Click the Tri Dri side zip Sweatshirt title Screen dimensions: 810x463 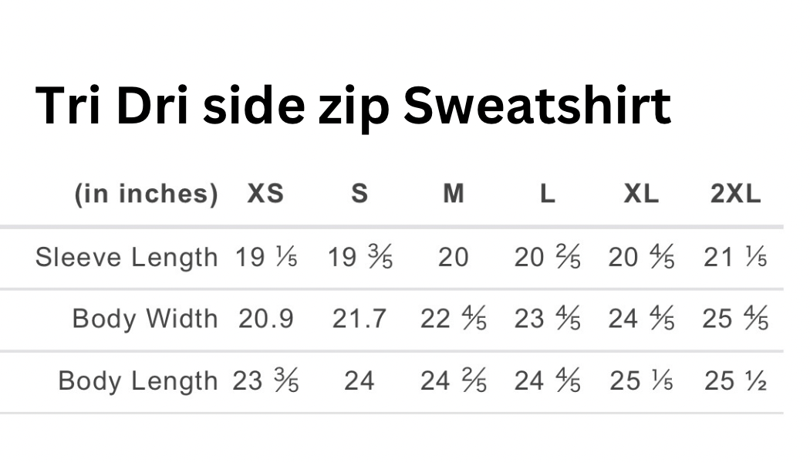point(353,105)
